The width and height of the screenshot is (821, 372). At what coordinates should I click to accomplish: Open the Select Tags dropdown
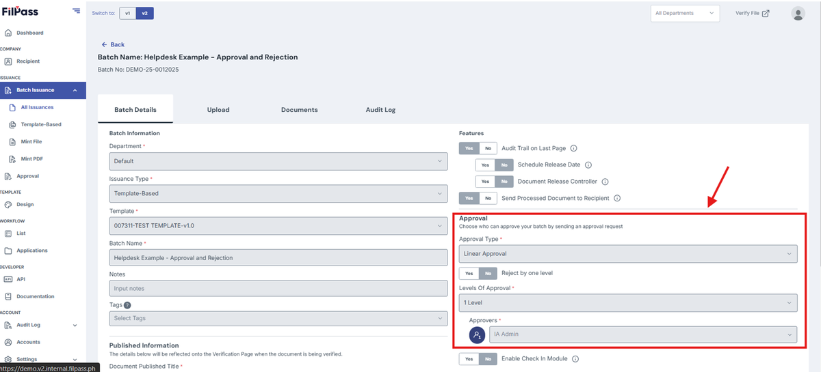pyautogui.click(x=278, y=318)
